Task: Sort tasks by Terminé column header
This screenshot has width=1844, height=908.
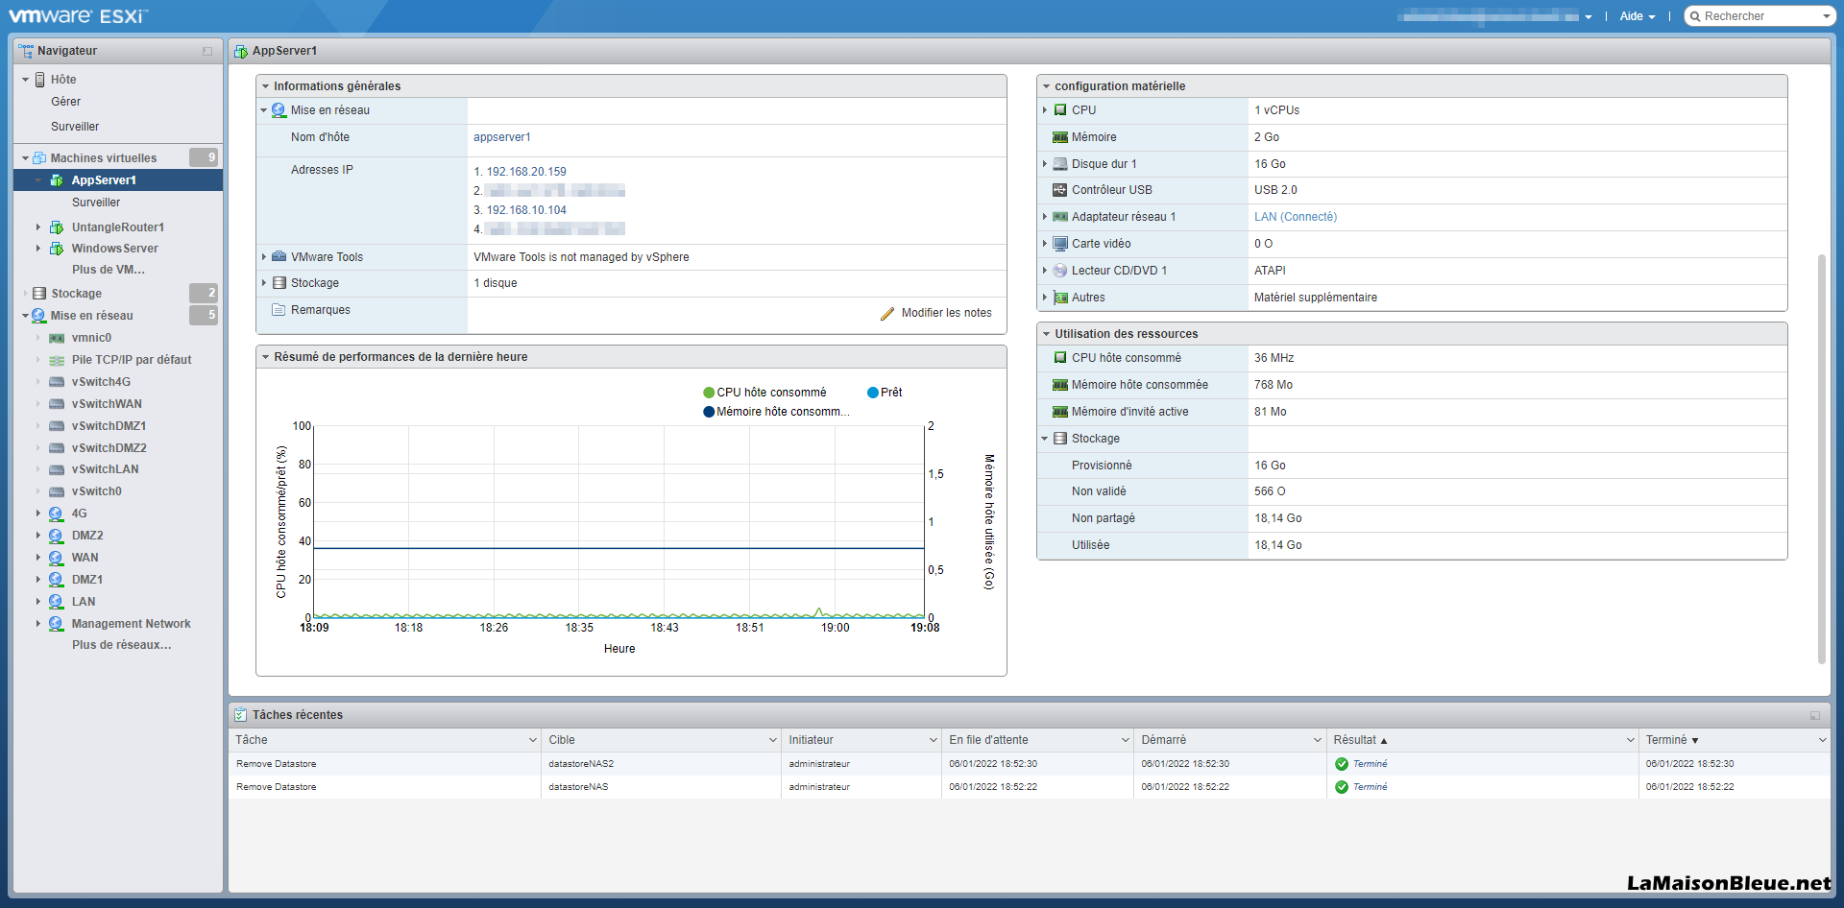Action: point(1672,740)
